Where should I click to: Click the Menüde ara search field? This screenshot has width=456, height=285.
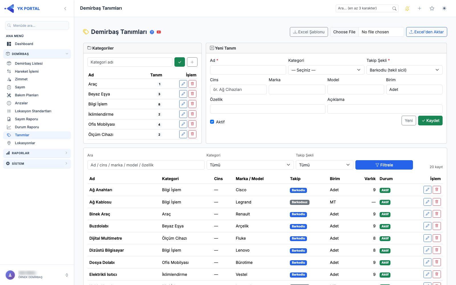(37, 25)
